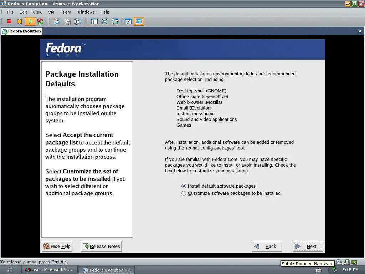Click the Safely Remove Hardware tray icon
This screenshot has height=274, width=365.
[x=334, y=270]
